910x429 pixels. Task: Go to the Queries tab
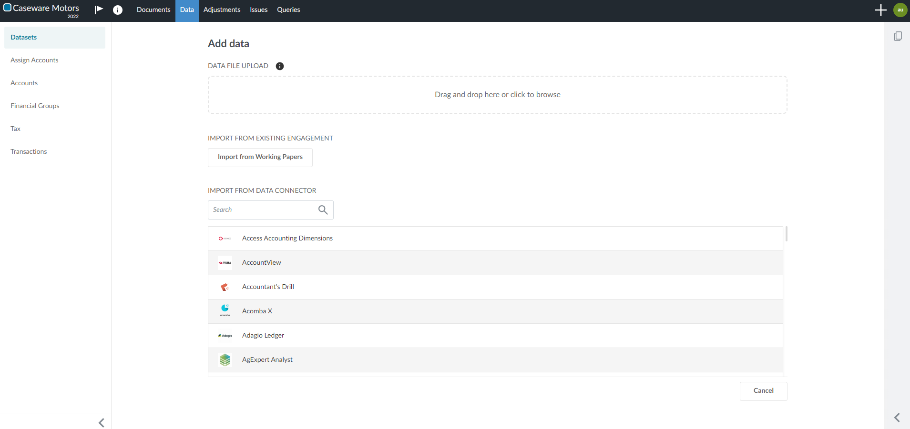[288, 10]
